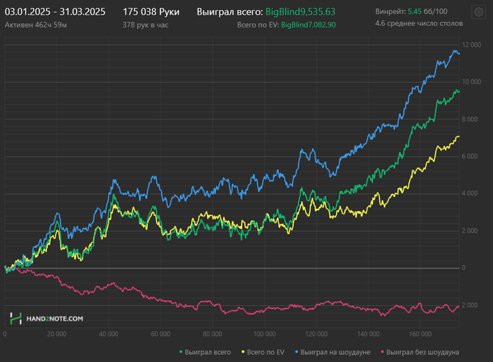Click the 175 038 Руки hand count
The height and width of the screenshot is (362, 493).
point(151,12)
